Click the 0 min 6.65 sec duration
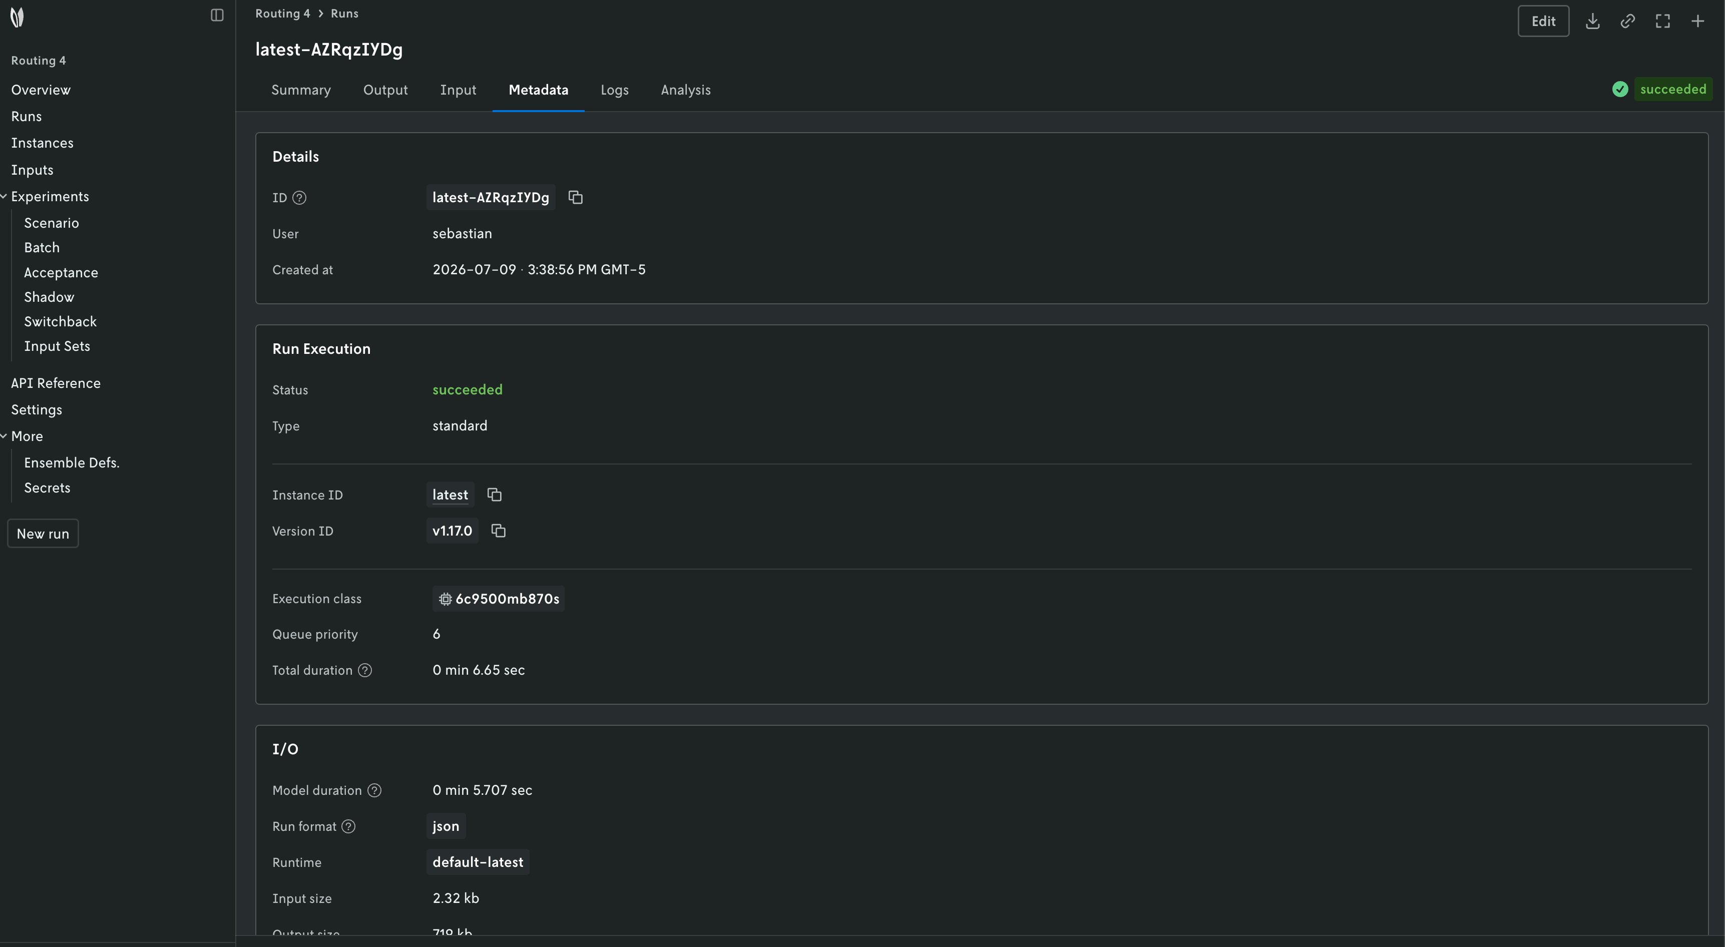Viewport: 1725px width, 947px height. [x=478, y=670]
